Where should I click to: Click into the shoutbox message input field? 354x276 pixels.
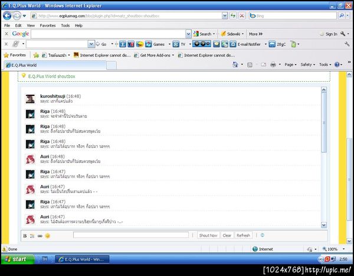(x=131, y=235)
